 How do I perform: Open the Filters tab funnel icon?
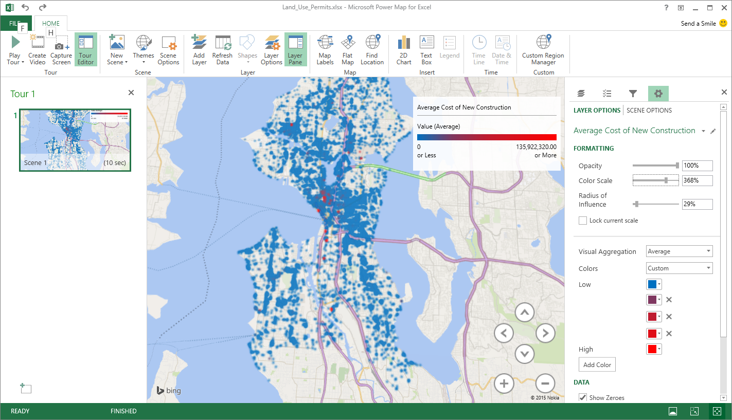coord(633,93)
